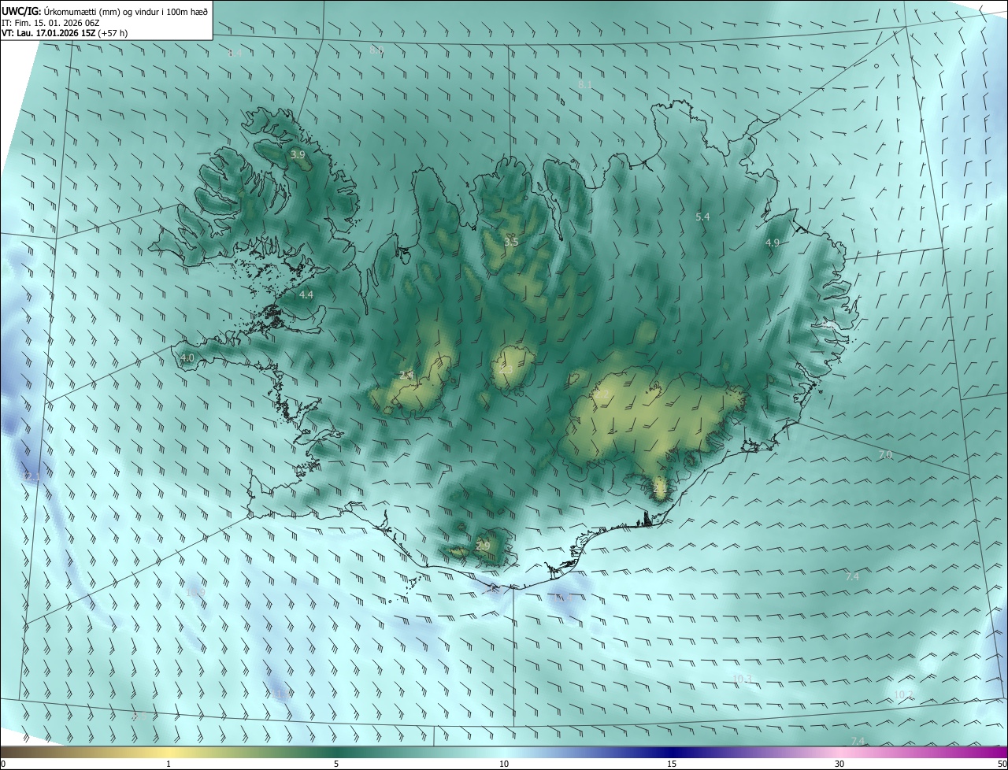Screen dimensions: 1008x770
Task: Click the 'VT: Lau. 17.01.2026 15Z (+57 h)' line
Action: click(65, 33)
